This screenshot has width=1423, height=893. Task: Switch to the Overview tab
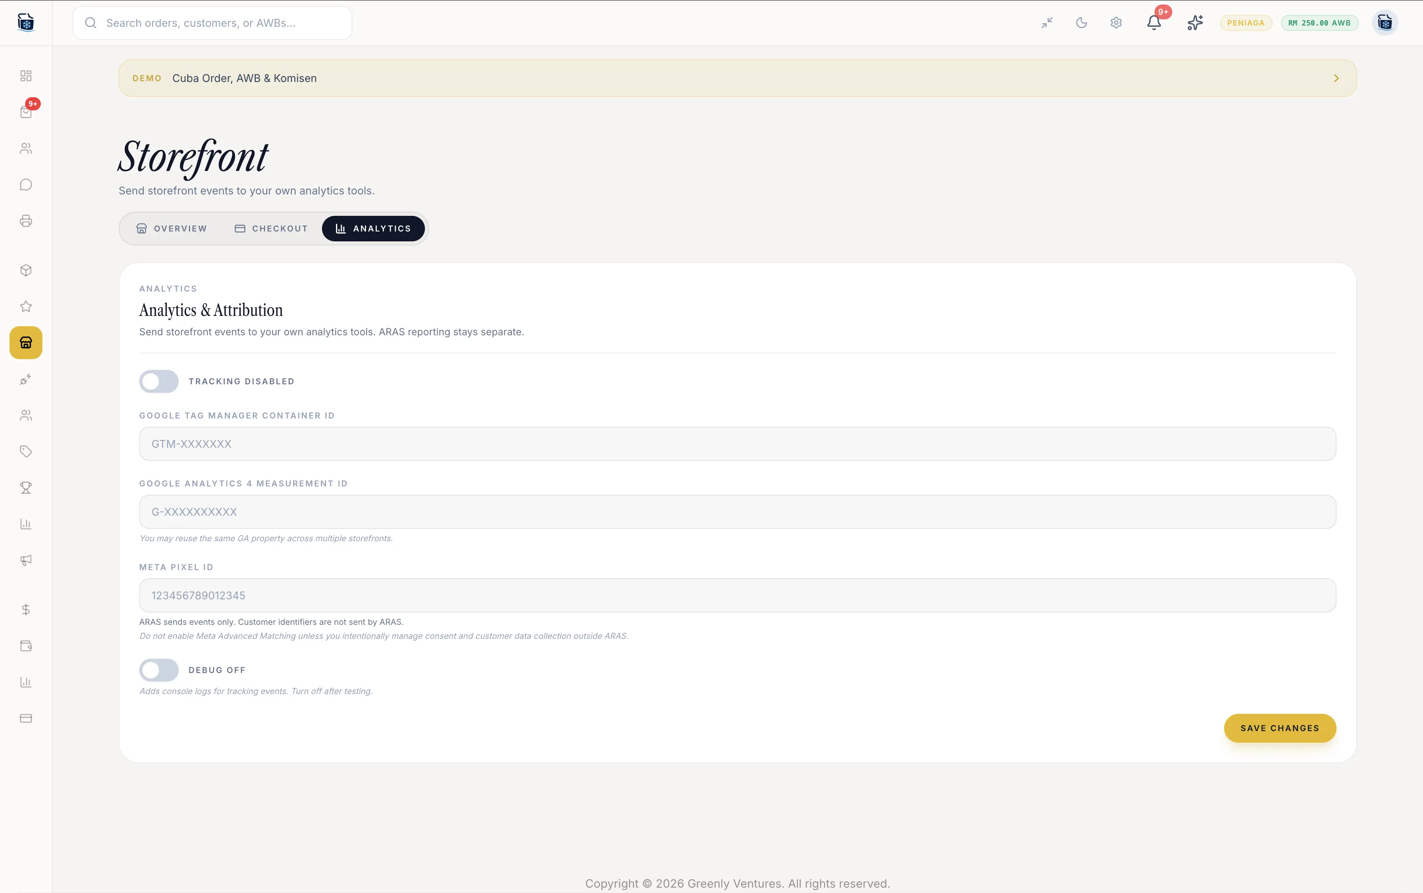point(172,229)
